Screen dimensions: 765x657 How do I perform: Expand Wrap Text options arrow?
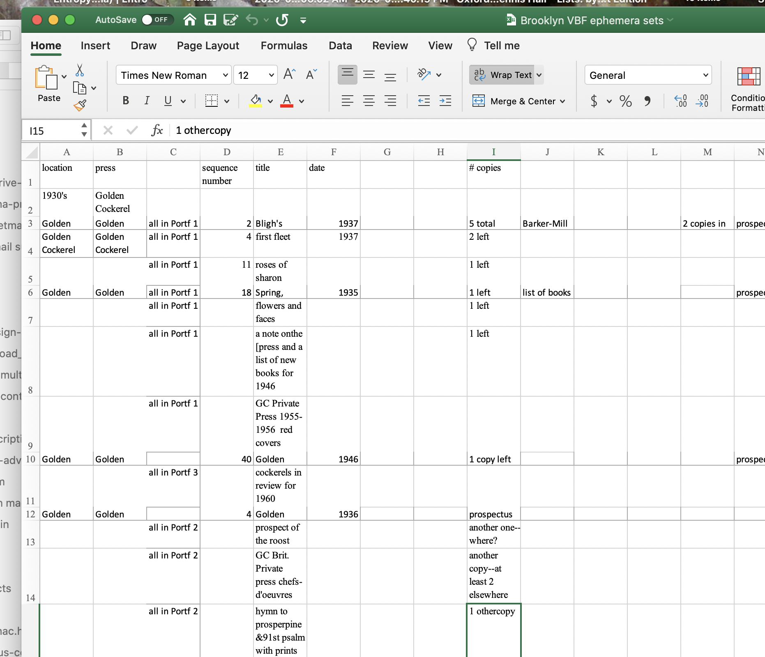(539, 75)
